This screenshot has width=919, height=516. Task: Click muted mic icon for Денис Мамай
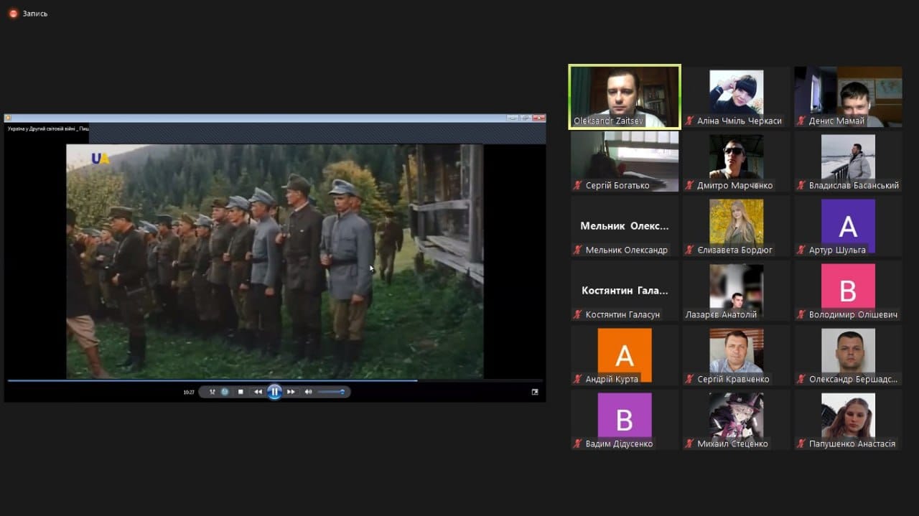[x=801, y=121]
